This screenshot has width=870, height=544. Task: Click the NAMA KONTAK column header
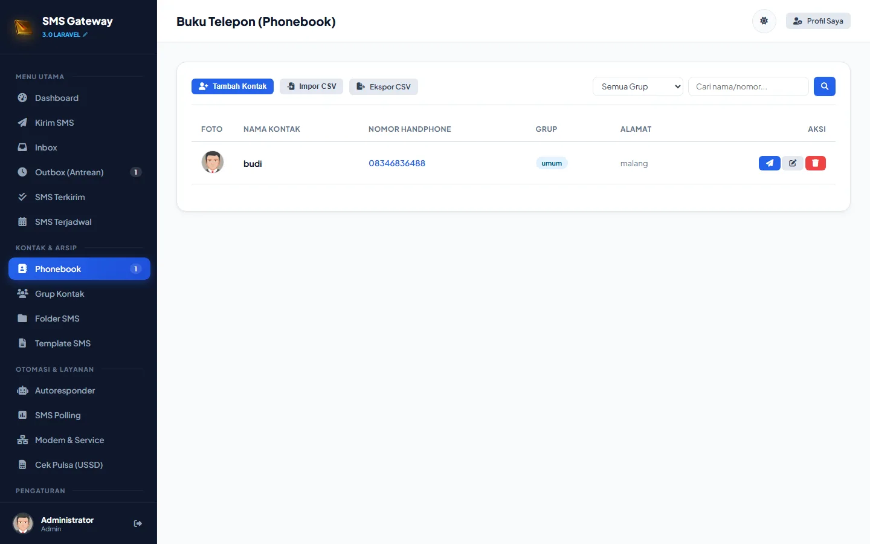tap(272, 129)
